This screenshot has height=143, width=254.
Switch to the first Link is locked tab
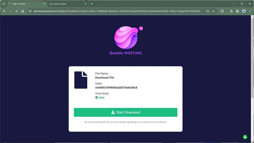[x=27, y=4]
